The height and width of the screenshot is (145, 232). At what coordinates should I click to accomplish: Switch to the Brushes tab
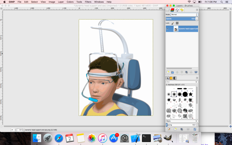(167, 78)
